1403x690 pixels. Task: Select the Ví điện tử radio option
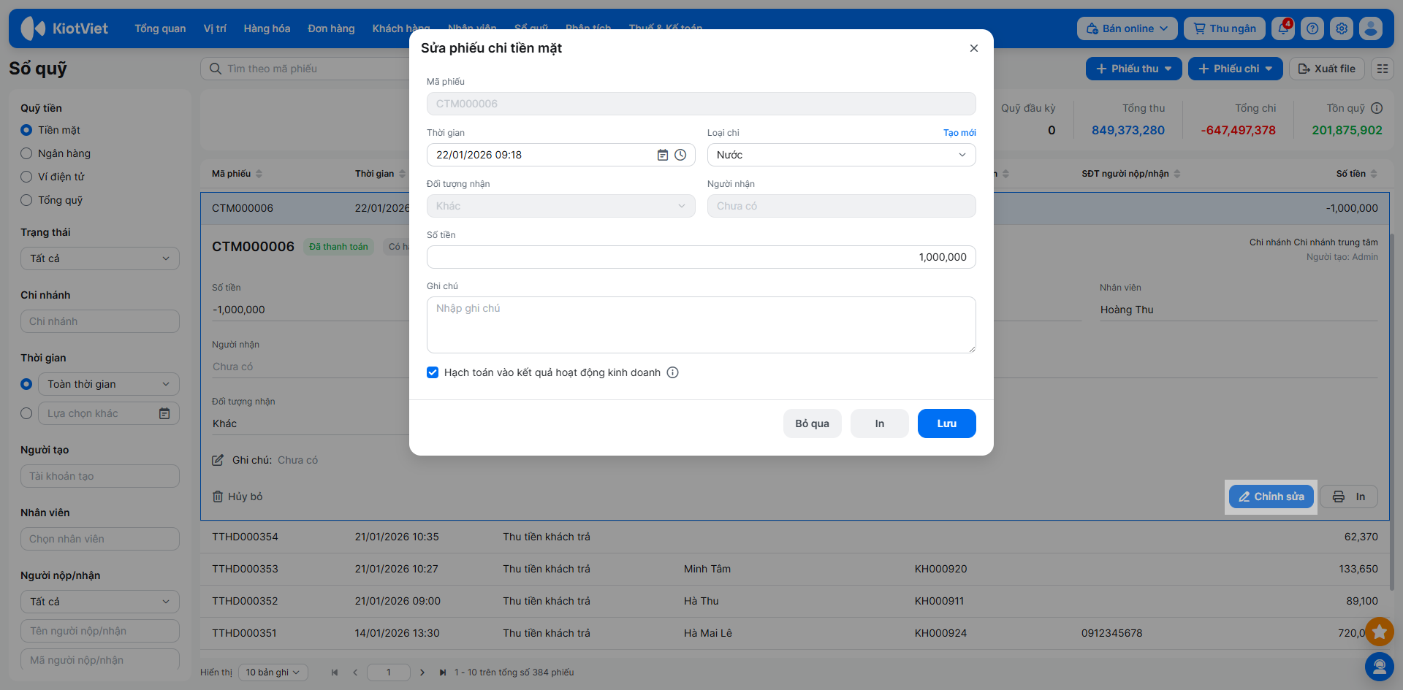pyautogui.click(x=26, y=177)
